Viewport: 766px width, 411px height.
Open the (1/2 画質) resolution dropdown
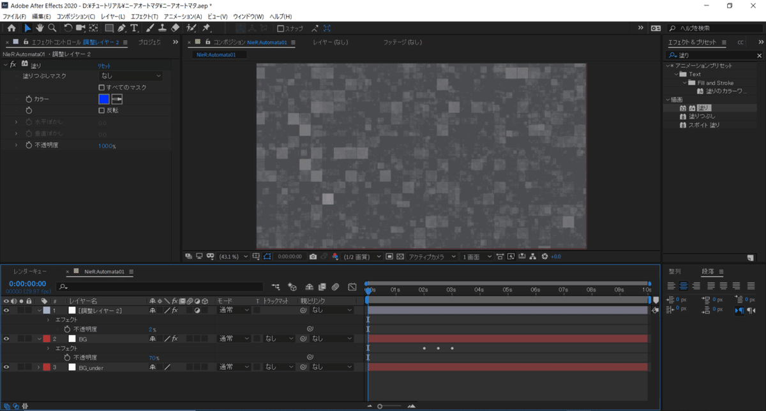pyautogui.click(x=363, y=256)
